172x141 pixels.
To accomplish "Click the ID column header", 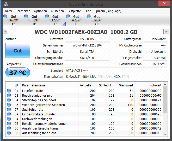I will pyautogui.click(x=16, y=85).
